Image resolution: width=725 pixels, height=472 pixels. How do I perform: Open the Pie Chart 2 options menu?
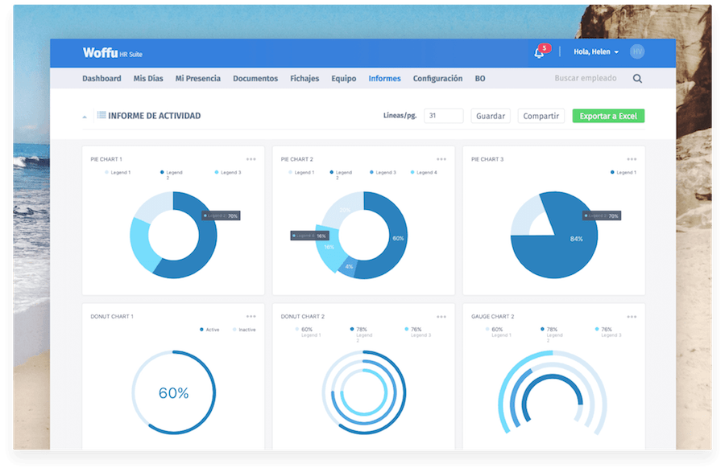point(441,159)
